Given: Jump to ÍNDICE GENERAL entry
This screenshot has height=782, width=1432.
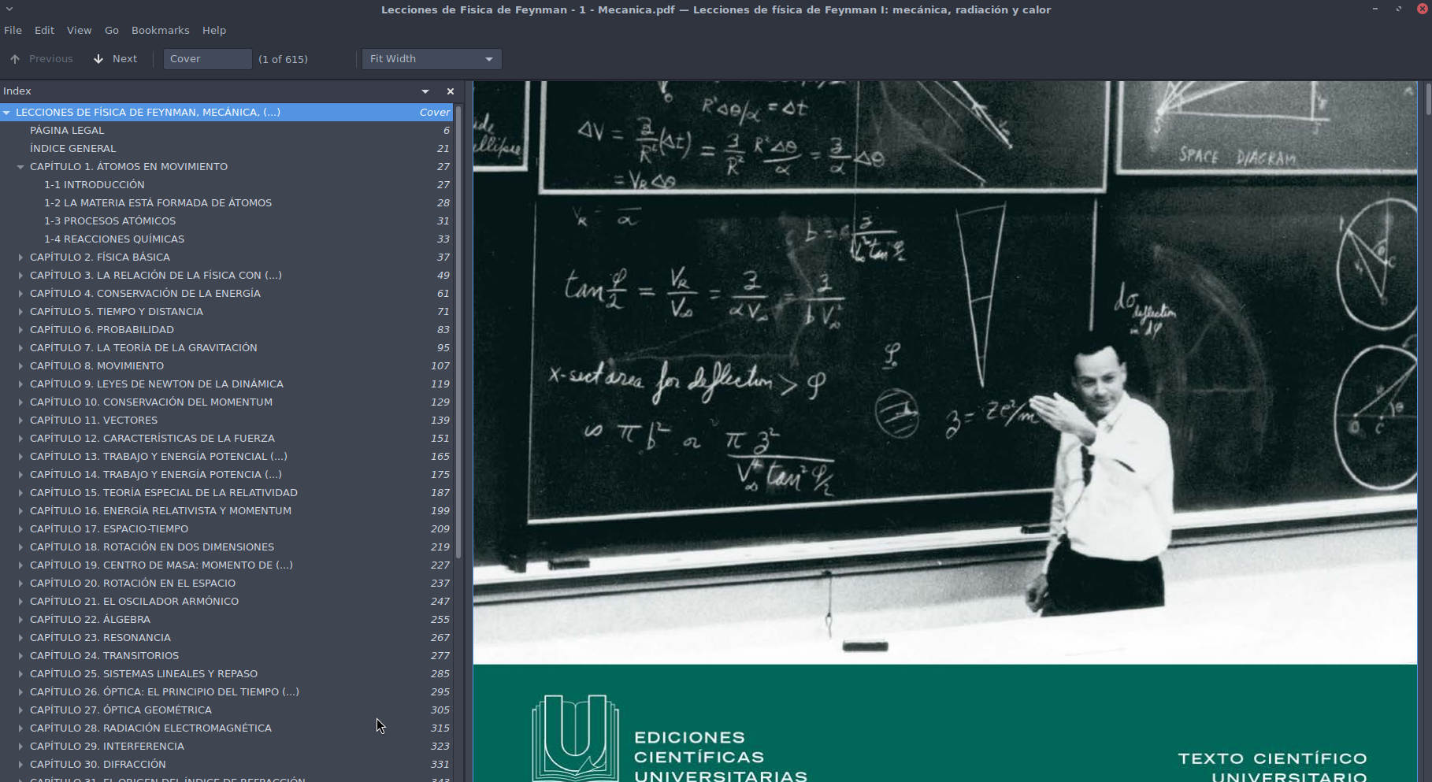Looking at the screenshot, I should click(x=72, y=149).
